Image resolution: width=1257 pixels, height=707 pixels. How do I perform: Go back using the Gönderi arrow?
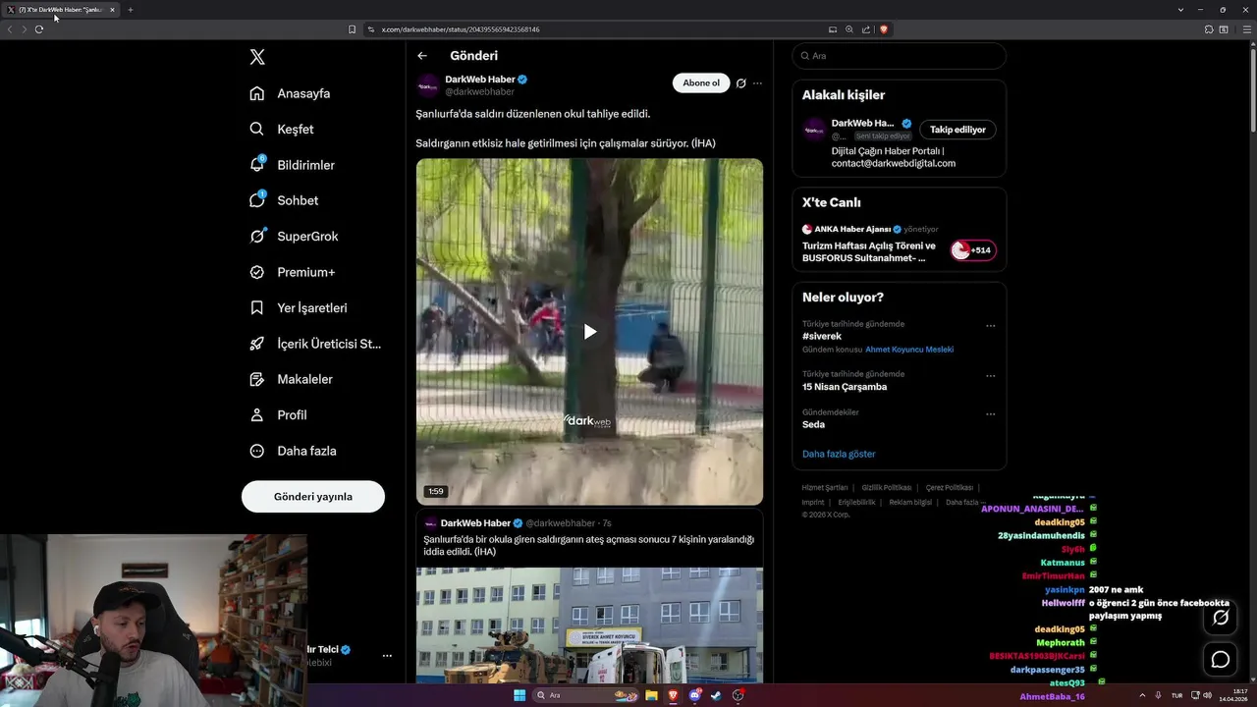(x=422, y=56)
